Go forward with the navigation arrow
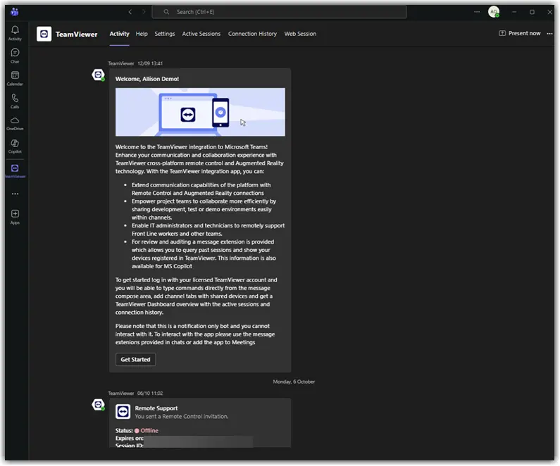 (x=144, y=12)
